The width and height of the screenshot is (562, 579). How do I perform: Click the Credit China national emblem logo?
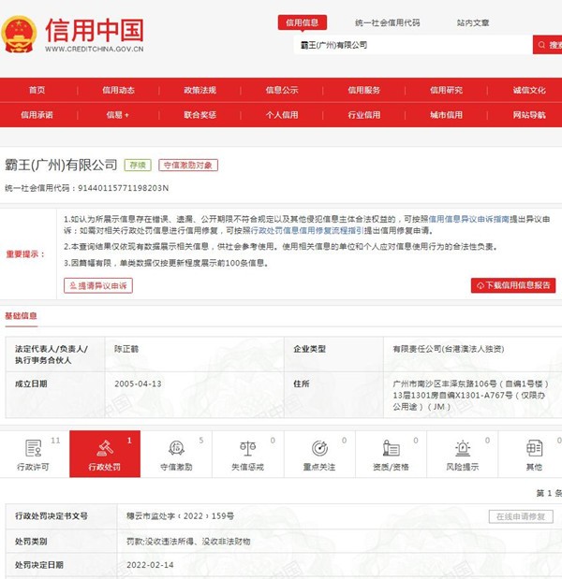[19, 35]
